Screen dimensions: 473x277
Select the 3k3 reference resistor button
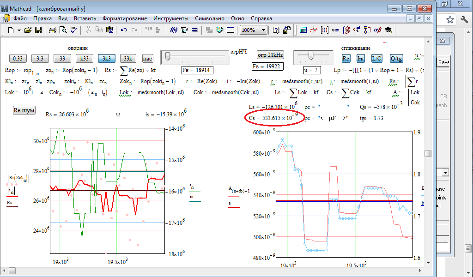106,58
